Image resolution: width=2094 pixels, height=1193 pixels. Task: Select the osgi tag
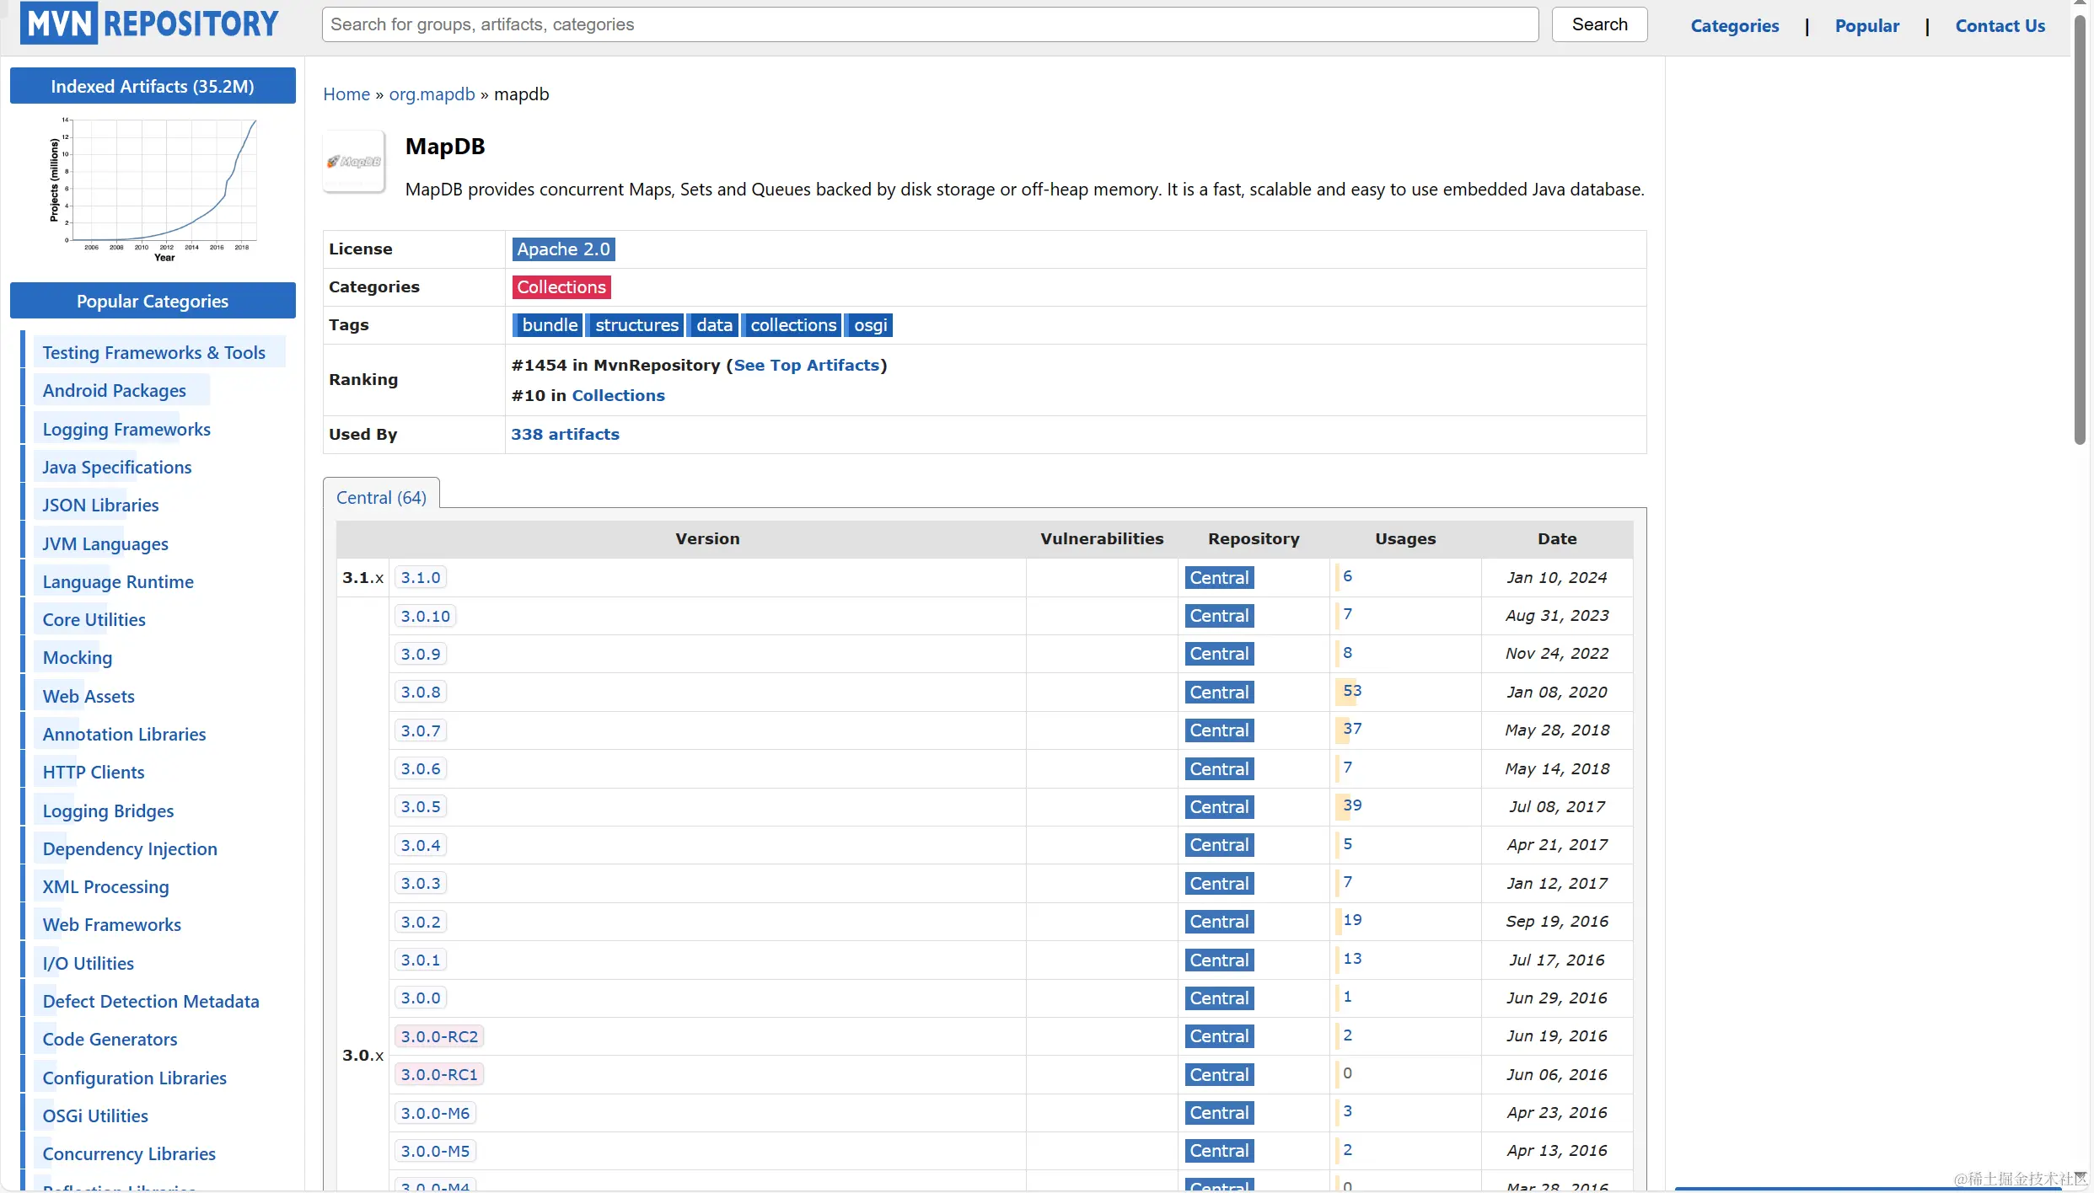(870, 325)
